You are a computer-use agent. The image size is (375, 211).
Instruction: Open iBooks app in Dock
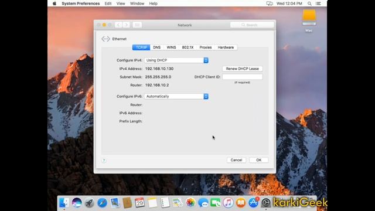(241, 203)
